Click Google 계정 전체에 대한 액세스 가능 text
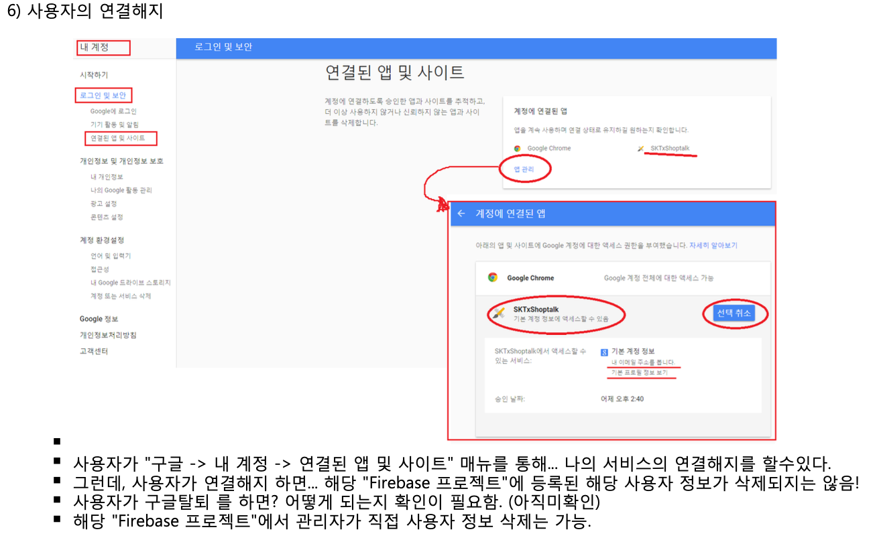The height and width of the screenshot is (548, 877). click(659, 278)
